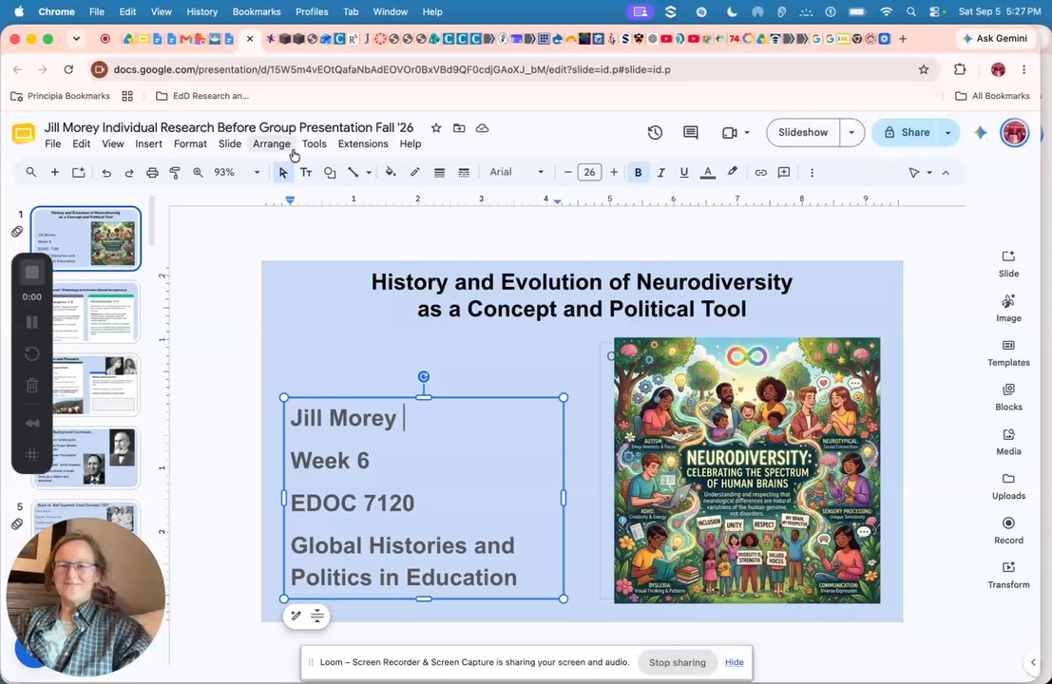1052x684 pixels.
Task: Toggle Underline formatting
Action: point(683,172)
